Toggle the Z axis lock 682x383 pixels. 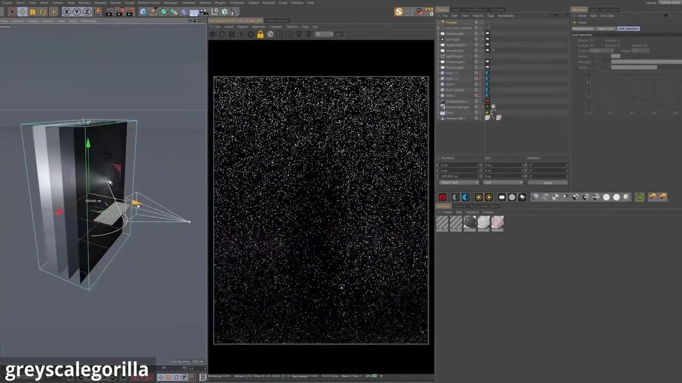click(x=87, y=12)
